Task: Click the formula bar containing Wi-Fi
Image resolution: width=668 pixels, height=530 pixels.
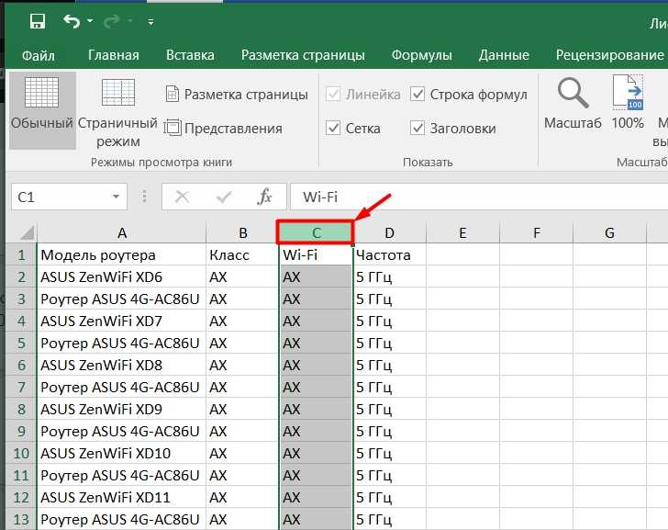Action: click(x=479, y=197)
